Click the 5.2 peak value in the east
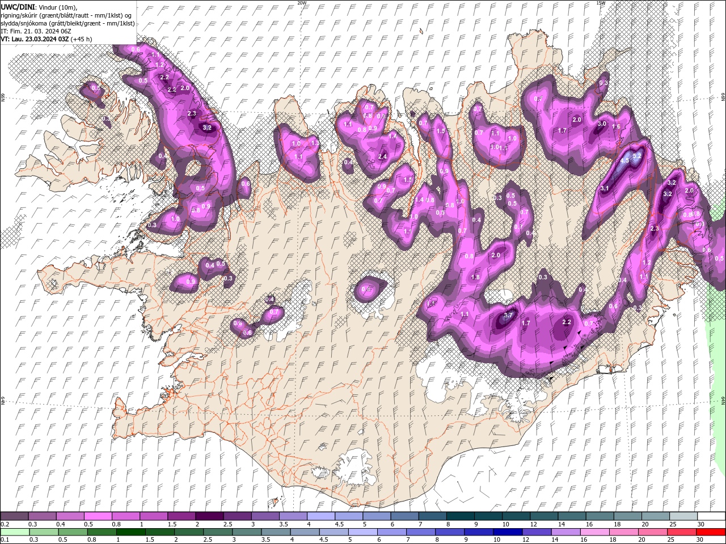This screenshot has width=726, height=544. (636, 156)
